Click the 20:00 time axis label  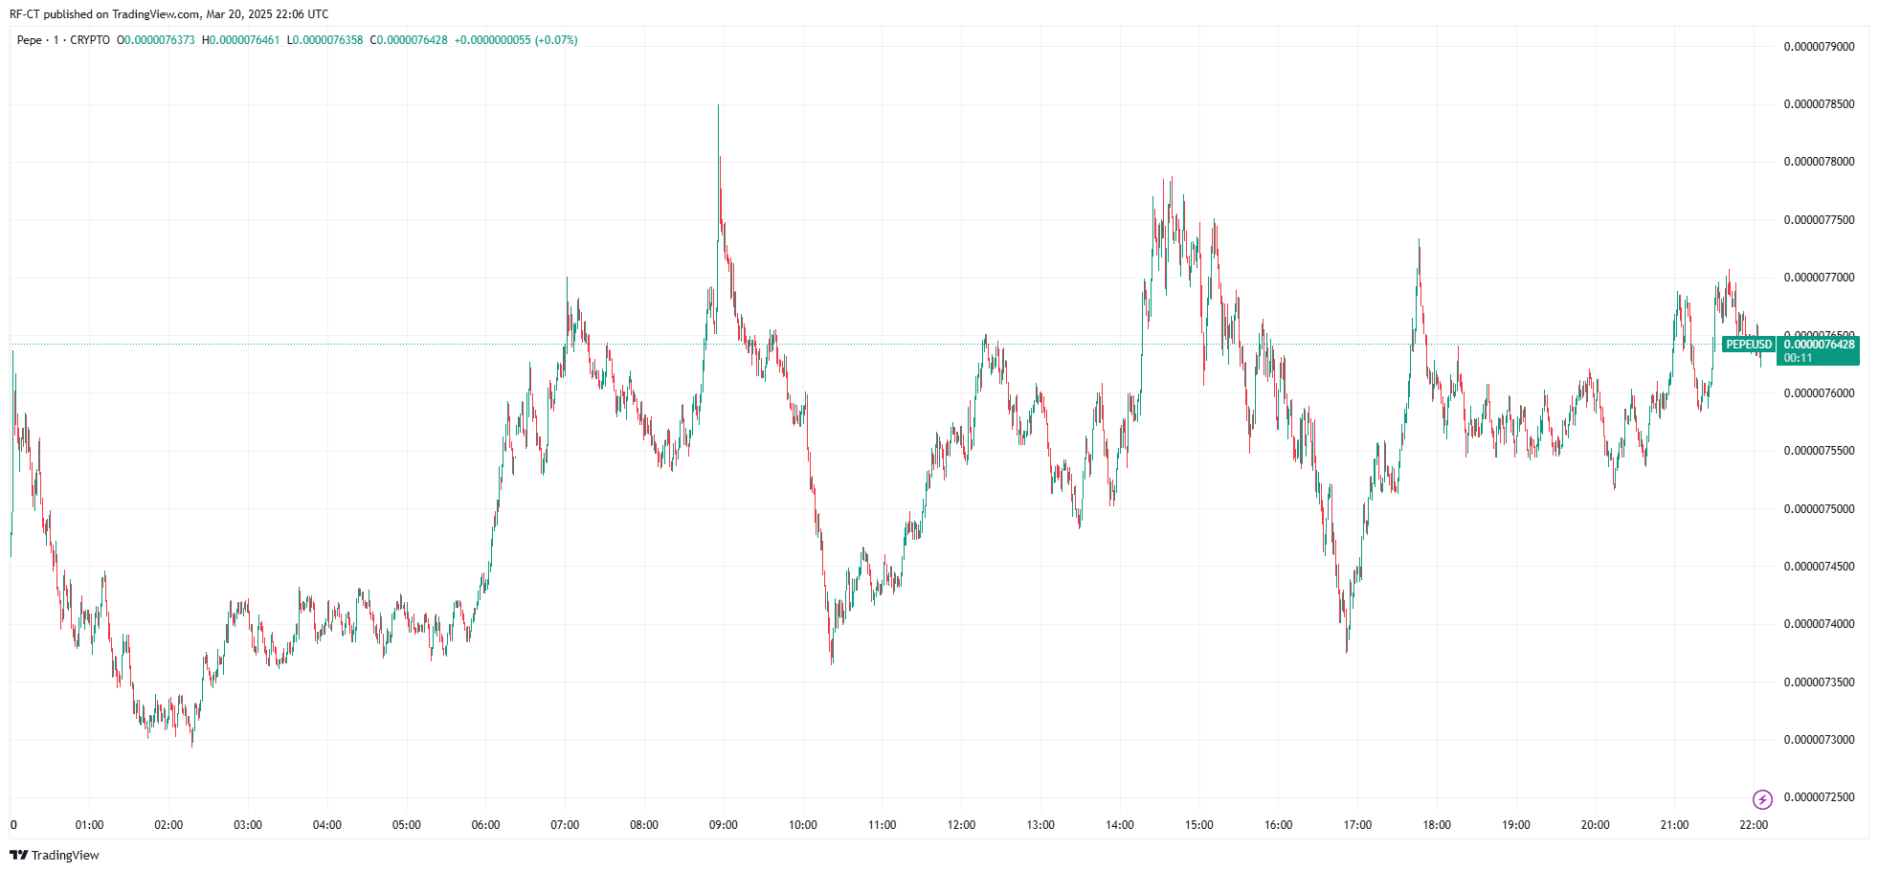pos(1596,825)
